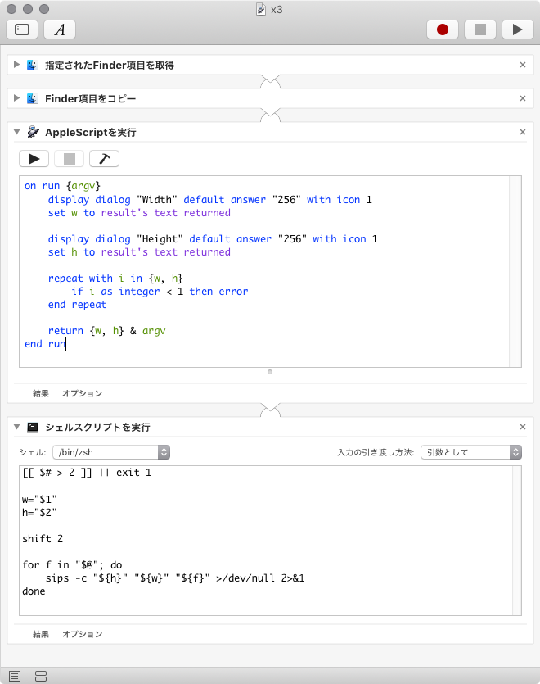Click the shell script editor vertical scrollbar
This screenshot has height=684, width=540.
(x=517, y=541)
